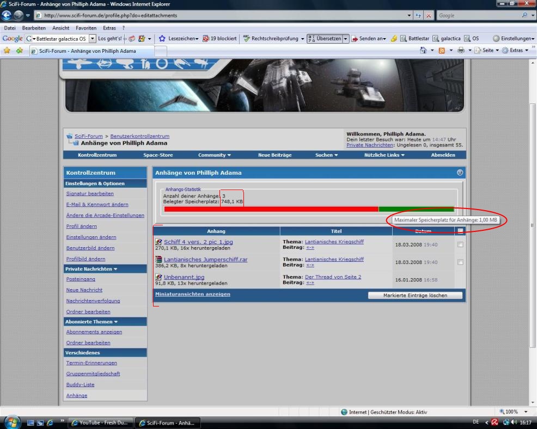This screenshot has width=537, height=429.
Task: Expand the Nützliche Links dropdown
Action: (384, 155)
